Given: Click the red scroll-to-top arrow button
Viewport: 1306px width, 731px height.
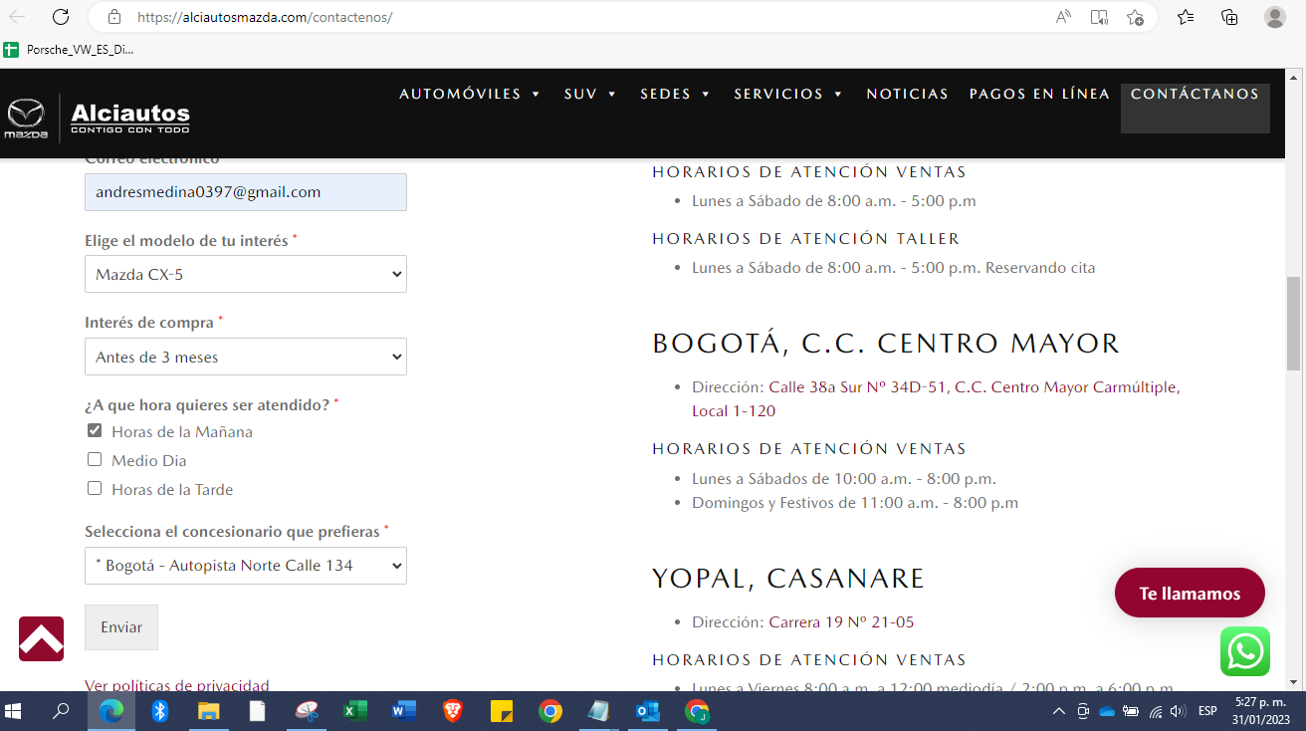Looking at the screenshot, I should coord(41,638).
